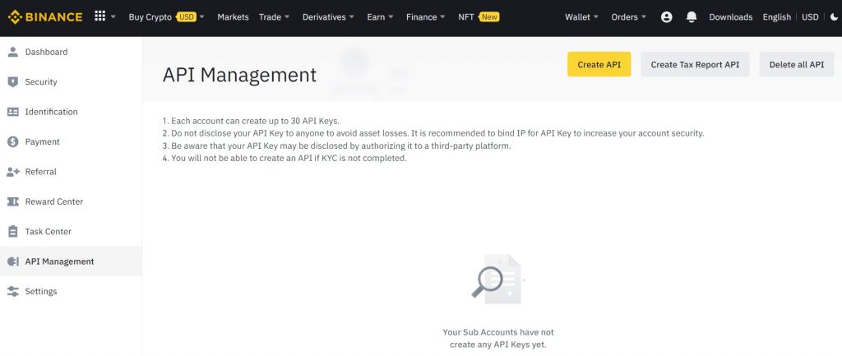Click Create Tax Report API button
The width and height of the screenshot is (842, 356).
(x=695, y=64)
